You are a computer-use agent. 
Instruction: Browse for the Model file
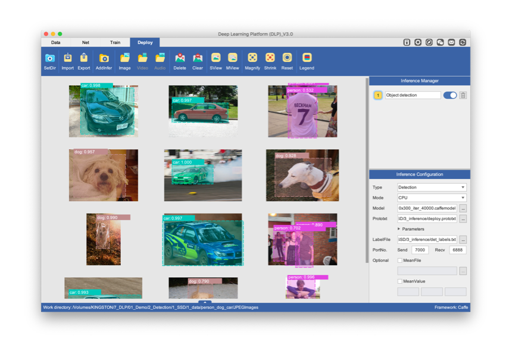(463, 208)
